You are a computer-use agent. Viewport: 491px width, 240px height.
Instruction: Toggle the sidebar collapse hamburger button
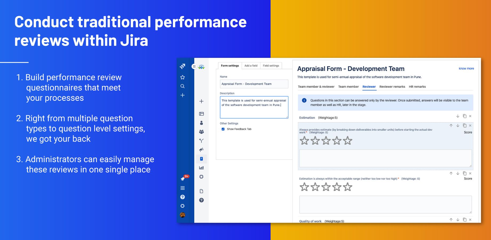194,66
